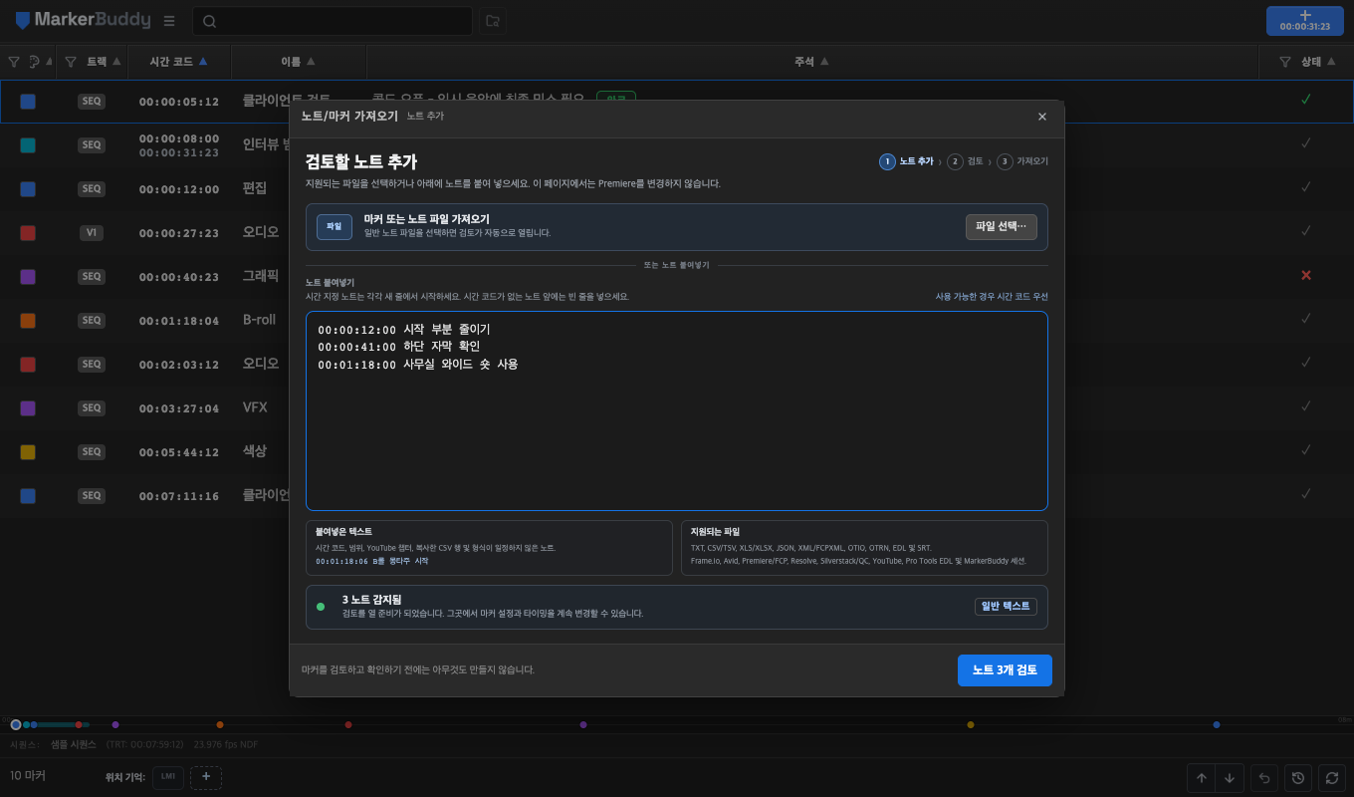Select step 2 검토 in the wizard
1354x797 pixels.
pyautogui.click(x=966, y=161)
